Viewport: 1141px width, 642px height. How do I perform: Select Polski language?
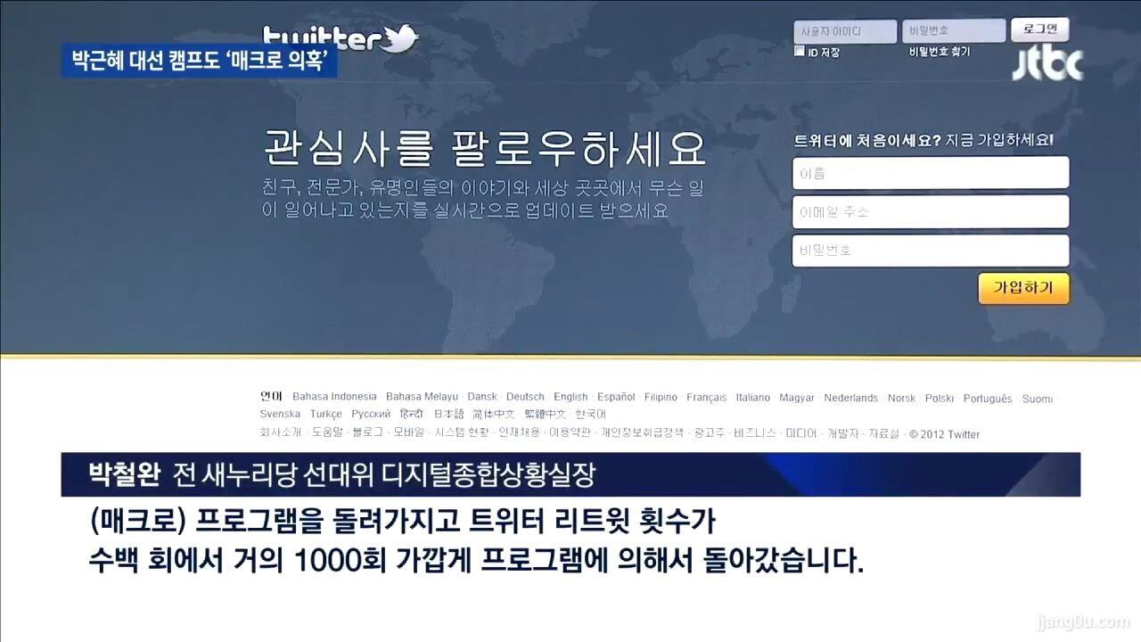coord(940,398)
